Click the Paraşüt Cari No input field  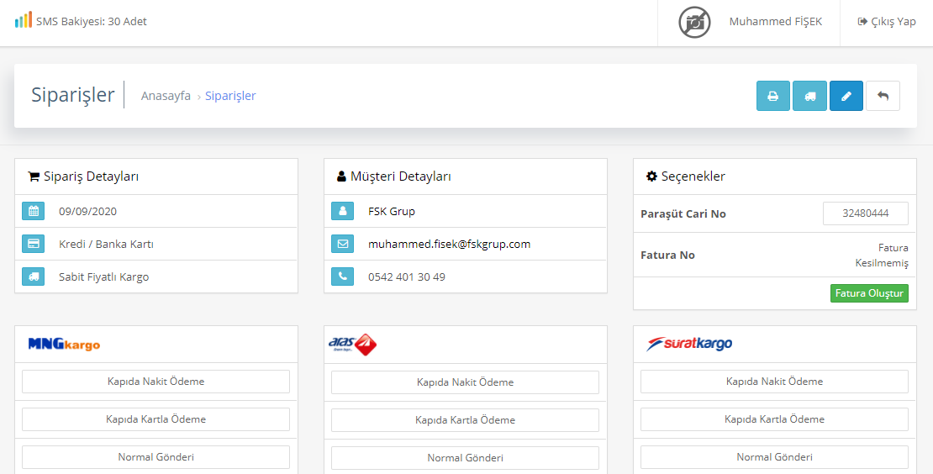tap(865, 213)
